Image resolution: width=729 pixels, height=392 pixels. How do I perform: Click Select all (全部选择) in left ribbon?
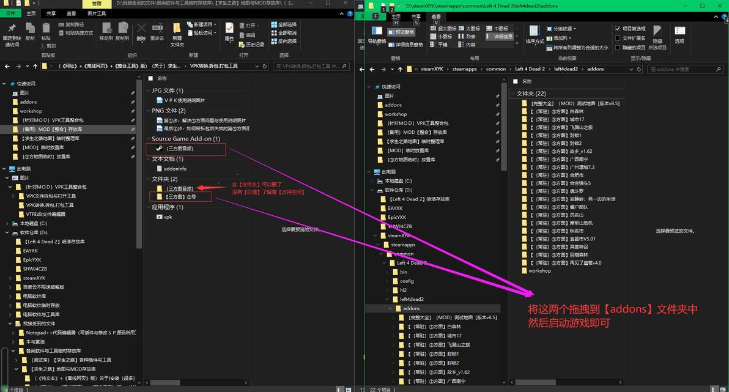tap(284, 24)
